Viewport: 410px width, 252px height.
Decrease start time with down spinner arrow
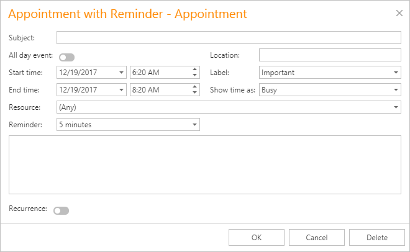coord(195,76)
